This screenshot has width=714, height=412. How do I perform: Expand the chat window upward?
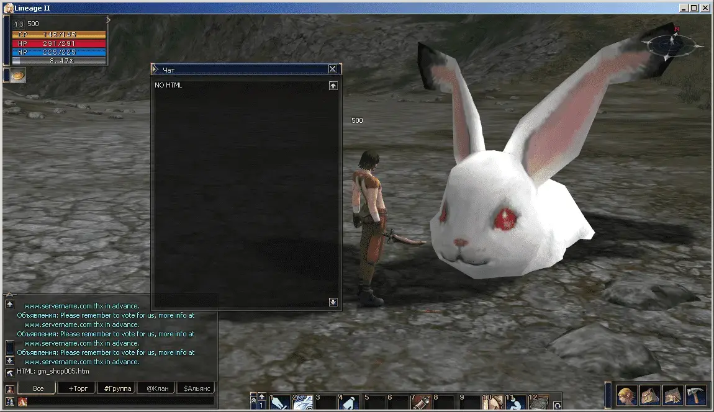(9, 295)
